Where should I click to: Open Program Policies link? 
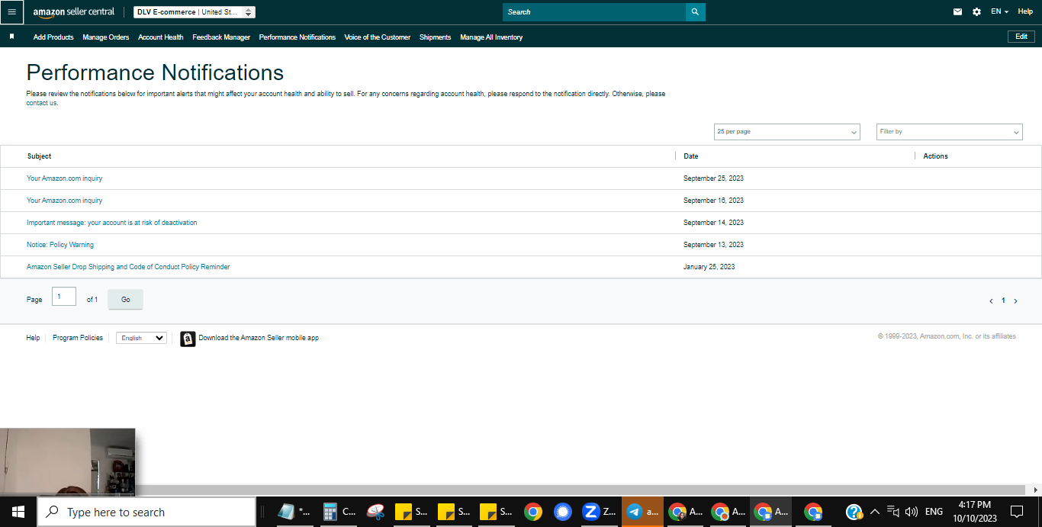pyautogui.click(x=78, y=338)
